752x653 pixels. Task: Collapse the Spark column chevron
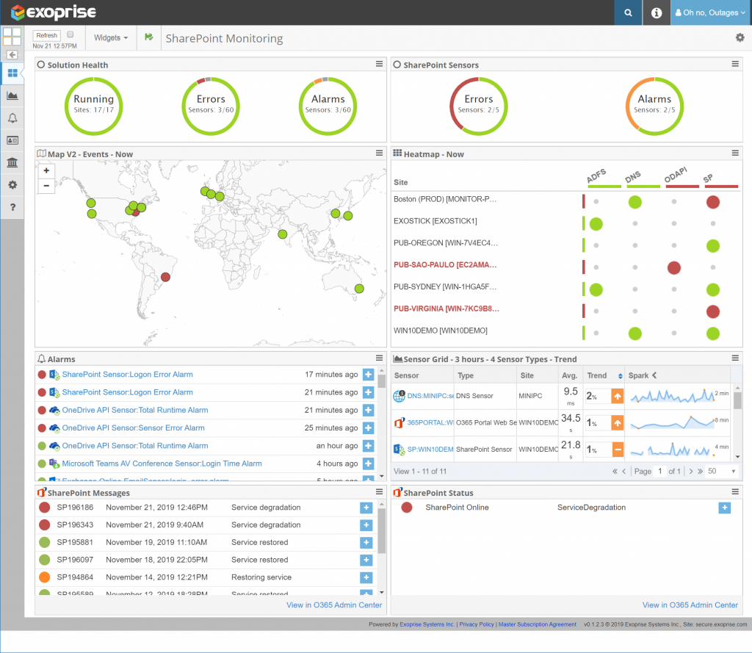coord(654,375)
